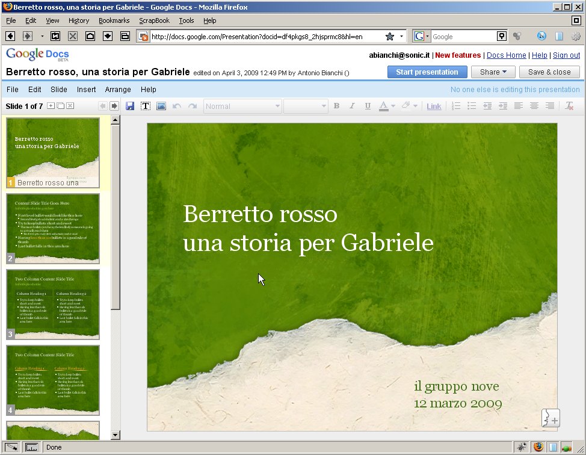Bookmark this page with the star icon
The image size is (586, 455).
[389, 36]
